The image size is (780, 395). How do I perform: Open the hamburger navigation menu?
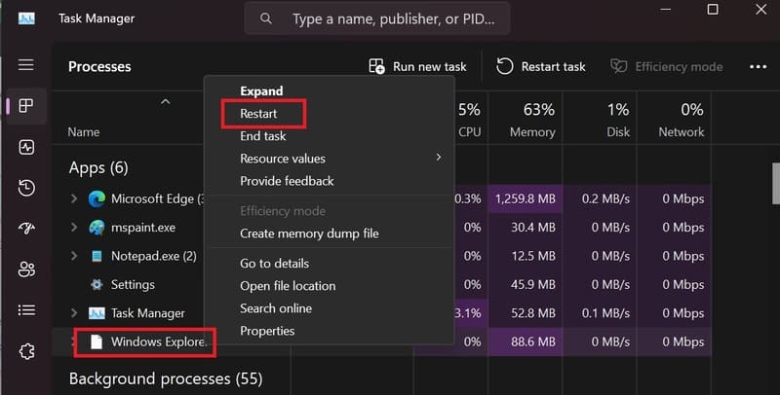point(26,64)
